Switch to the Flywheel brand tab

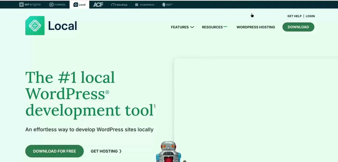coord(57,4)
